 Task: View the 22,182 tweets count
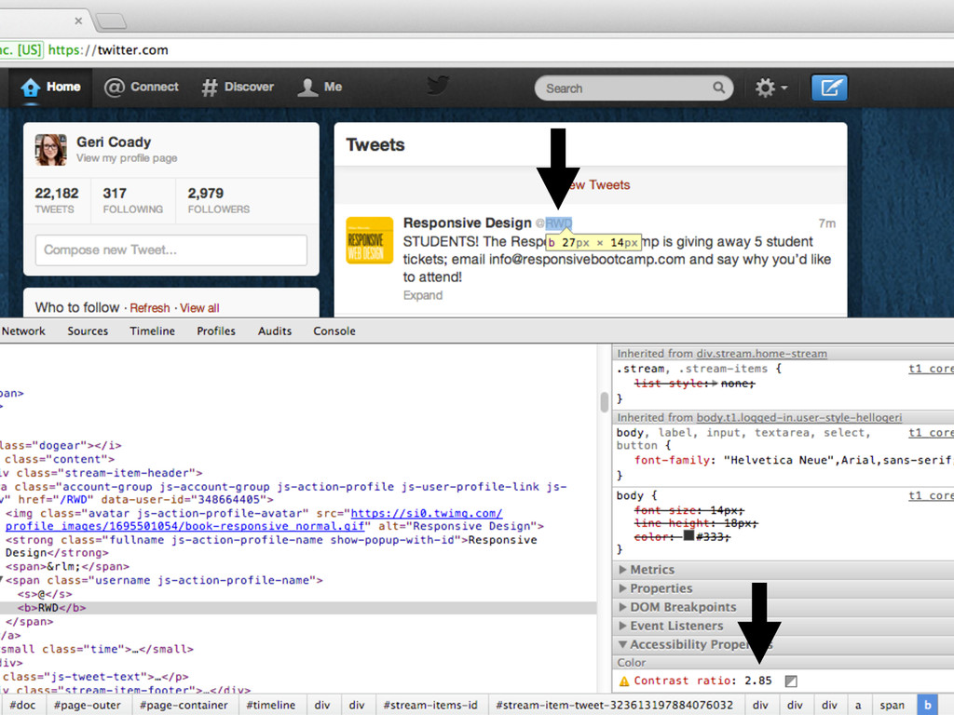(x=57, y=201)
